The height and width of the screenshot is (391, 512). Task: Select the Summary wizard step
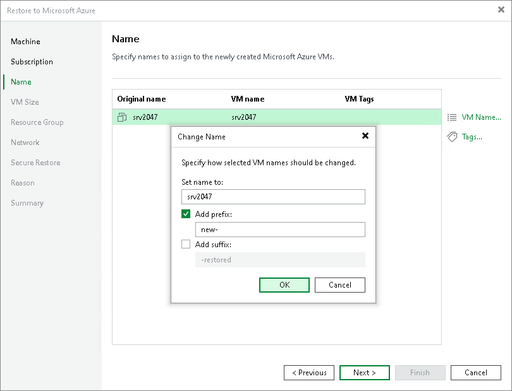pyautogui.click(x=27, y=203)
